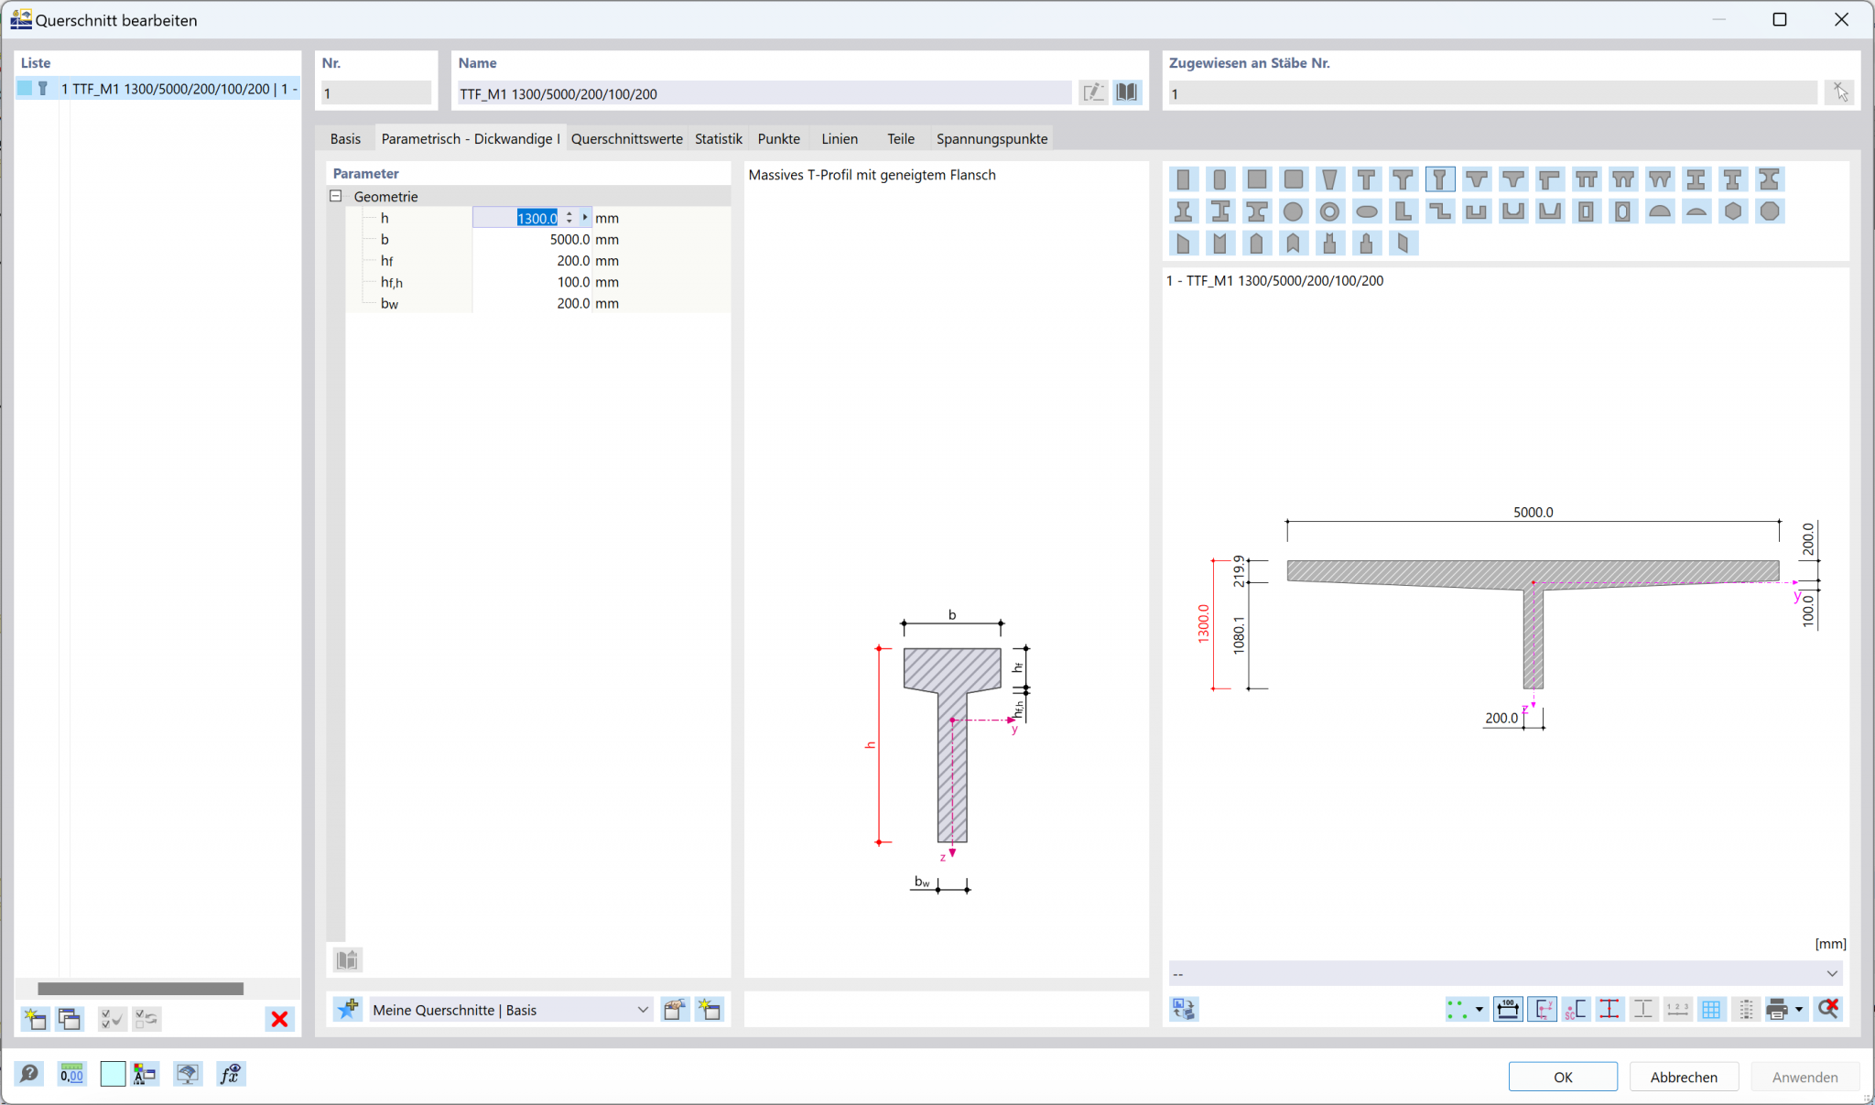The image size is (1875, 1105).
Task: Click the arrow button next to h value
Action: point(585,218)
